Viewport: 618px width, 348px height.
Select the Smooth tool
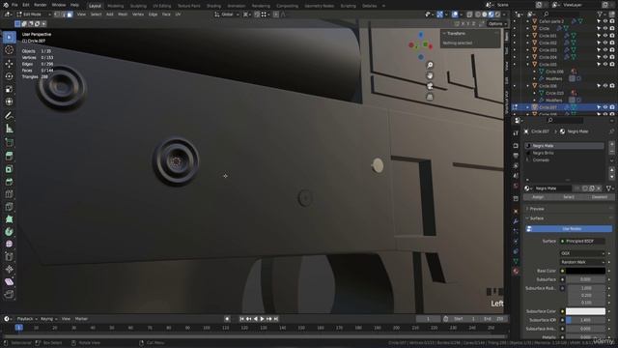(x=9, y=245)
